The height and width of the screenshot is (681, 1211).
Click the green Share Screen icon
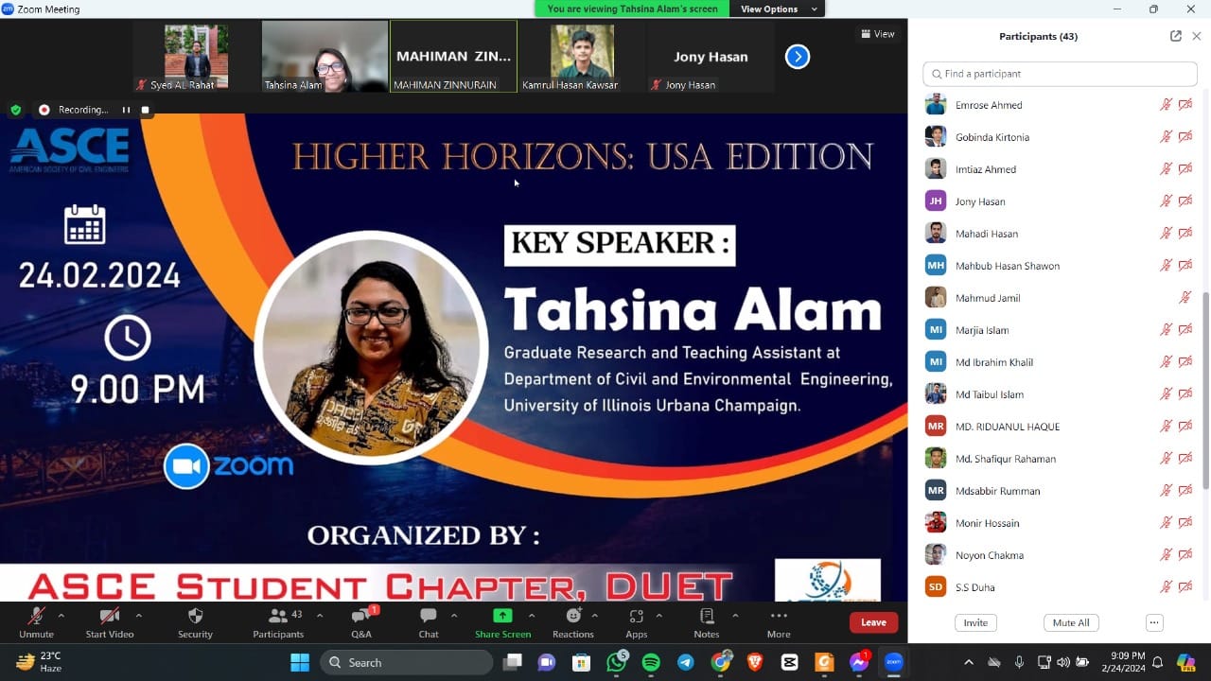pos(502,616)
